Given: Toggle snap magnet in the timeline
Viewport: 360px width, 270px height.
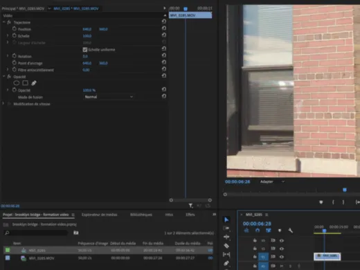Looking at the screenshot, I should tap(258, 231).
